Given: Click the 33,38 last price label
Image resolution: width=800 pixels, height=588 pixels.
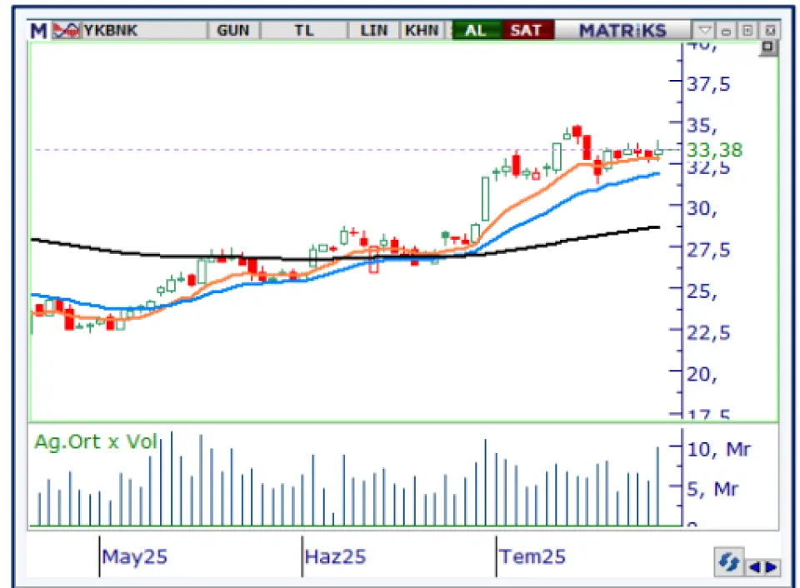Looking at the screenshot, I should point(714,150).
